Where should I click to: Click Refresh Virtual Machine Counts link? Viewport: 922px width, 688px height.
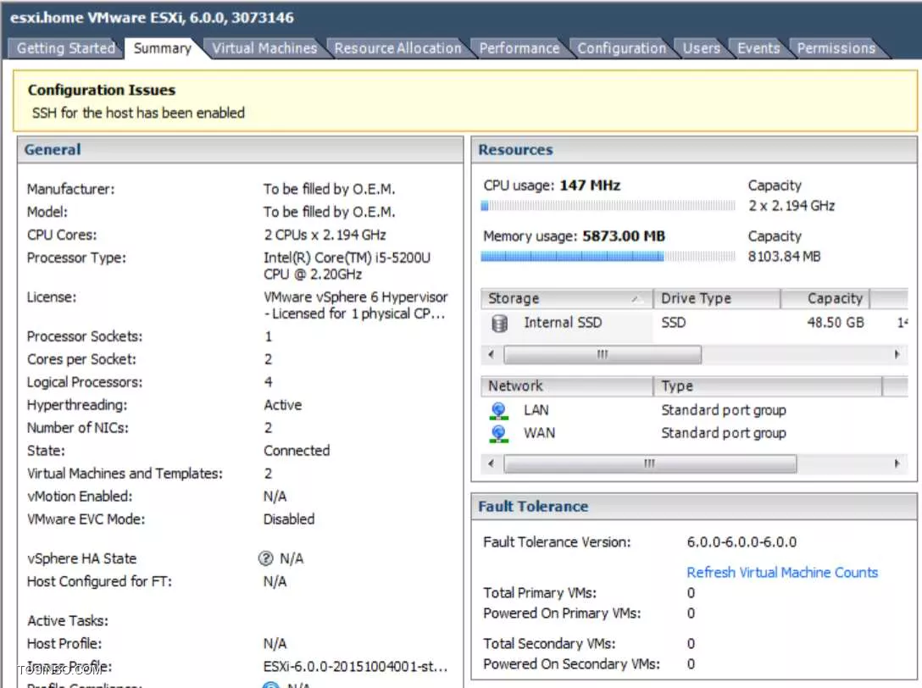(782, 573)
